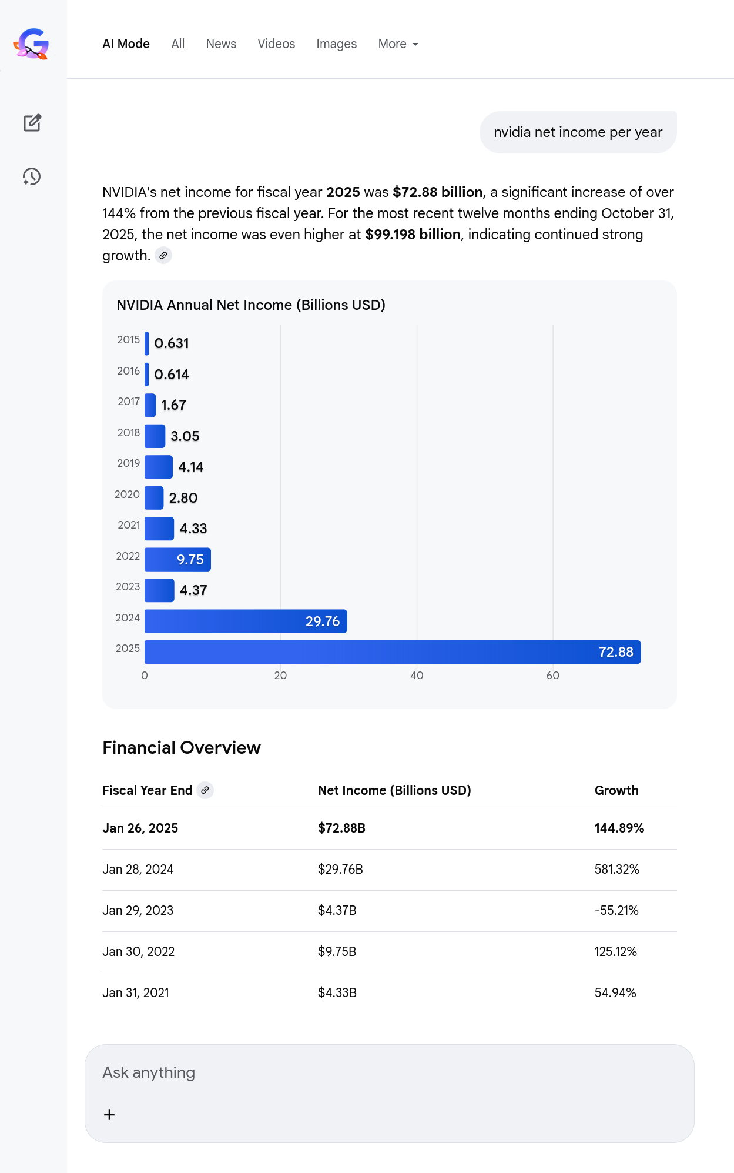Click the Google logo icon

coord(32,44)
